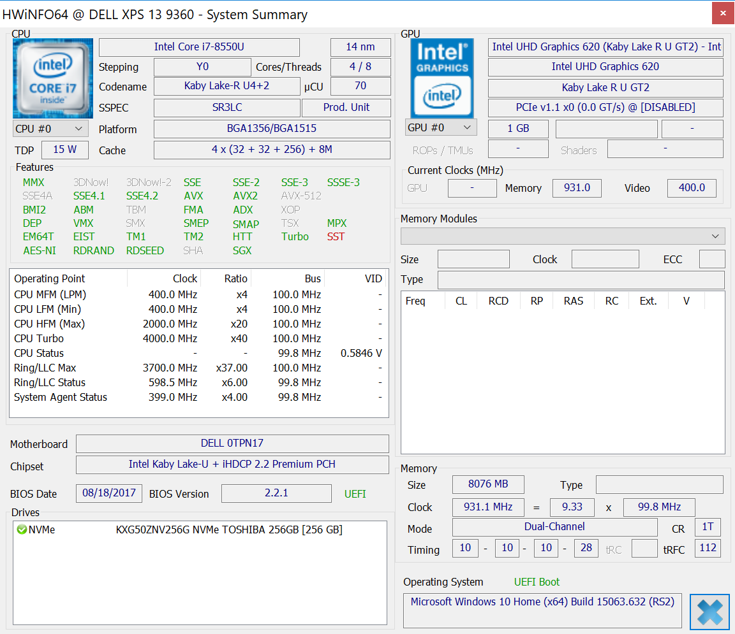This screenshot has height=634, width=735.
Task: Select the RAS column header
Action: point(573,300)
